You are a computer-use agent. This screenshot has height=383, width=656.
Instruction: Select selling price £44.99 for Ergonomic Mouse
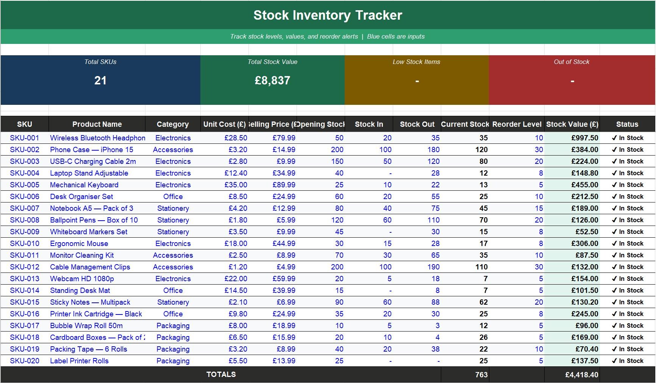click(273, 244)
